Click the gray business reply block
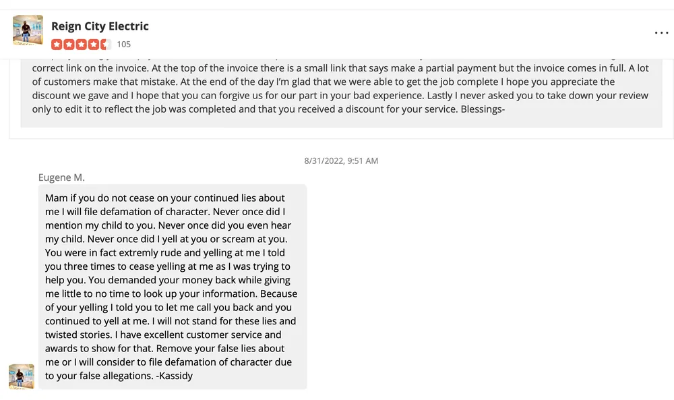 (x=341, y=91)
